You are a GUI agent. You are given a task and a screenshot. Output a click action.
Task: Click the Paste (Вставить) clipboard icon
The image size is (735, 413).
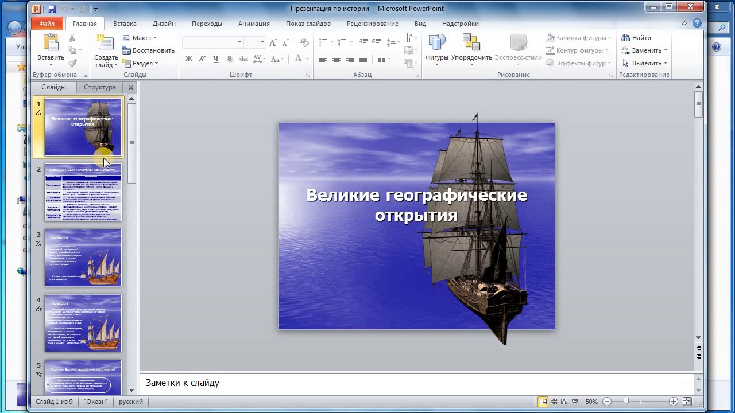[51, 43]
